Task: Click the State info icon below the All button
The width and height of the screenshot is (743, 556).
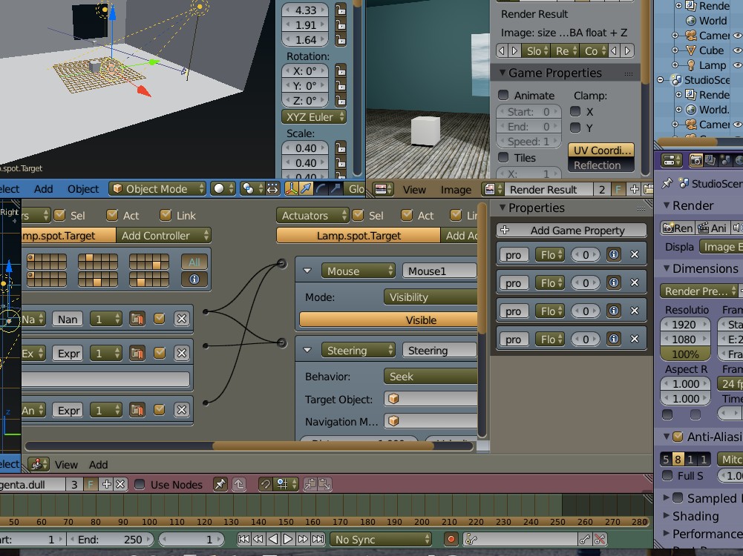Action: coord(194,279)
